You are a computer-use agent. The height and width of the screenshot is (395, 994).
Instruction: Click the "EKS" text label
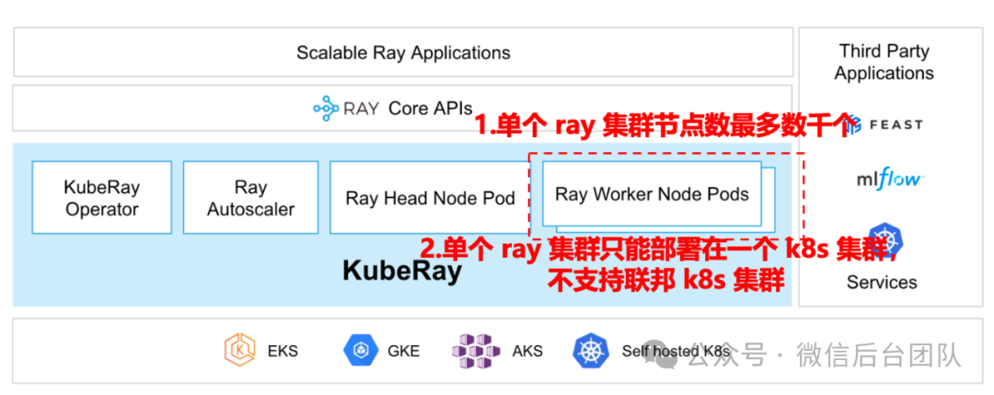tap(283, 351)
